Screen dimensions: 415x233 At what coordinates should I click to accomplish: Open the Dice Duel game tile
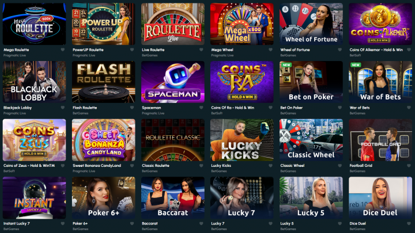tap(380, 198)
